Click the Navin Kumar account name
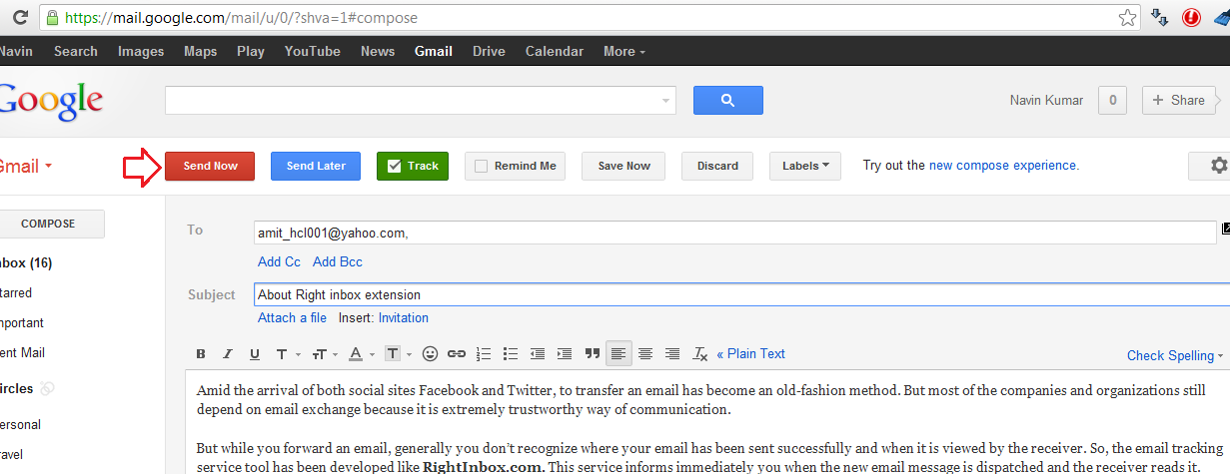The image size is (1230, 474). [1047, 100]
